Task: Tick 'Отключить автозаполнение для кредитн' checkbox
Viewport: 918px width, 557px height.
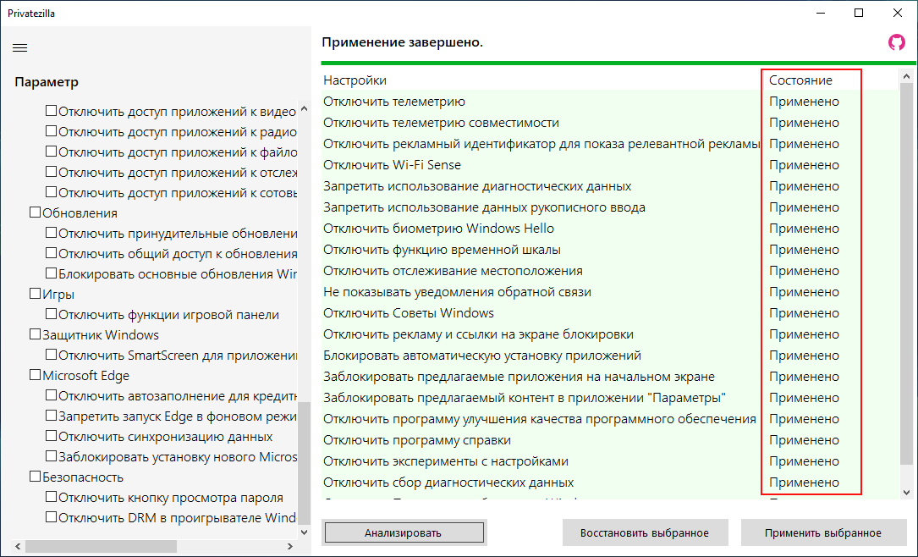Action: point(52,396)
